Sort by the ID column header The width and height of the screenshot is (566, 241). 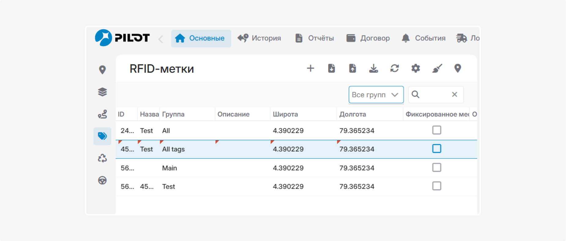(126, 114)
